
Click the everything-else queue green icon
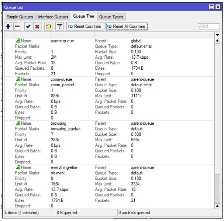[18, 168]
